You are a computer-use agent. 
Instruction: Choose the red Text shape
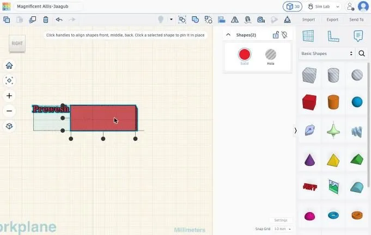tap(309, 187)
